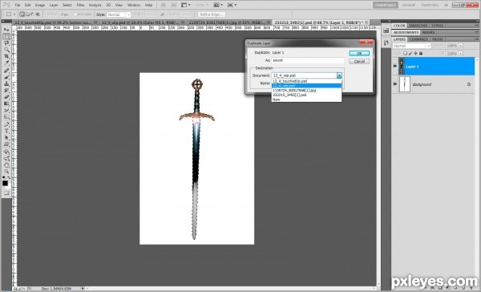Choose 12_4_wip.psd highlighted in document list
This screenshot has width=481, height=292.
306,86
